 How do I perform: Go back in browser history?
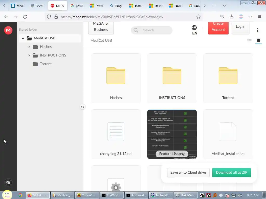6,17
